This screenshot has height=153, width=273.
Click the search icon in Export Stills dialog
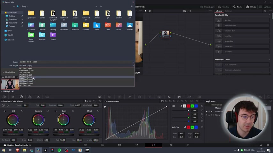[131, 6]
